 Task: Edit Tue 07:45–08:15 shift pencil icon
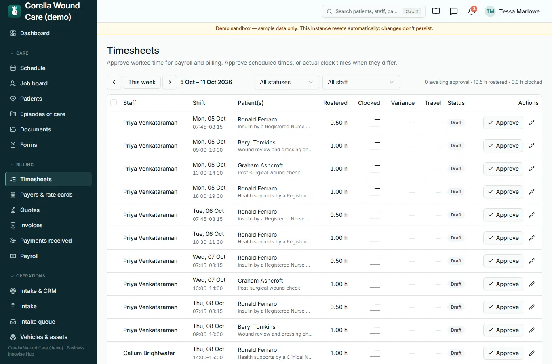click(532, 215)
